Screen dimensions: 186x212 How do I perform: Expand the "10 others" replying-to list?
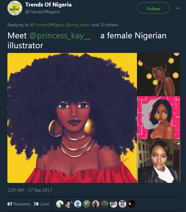(109, 25)
